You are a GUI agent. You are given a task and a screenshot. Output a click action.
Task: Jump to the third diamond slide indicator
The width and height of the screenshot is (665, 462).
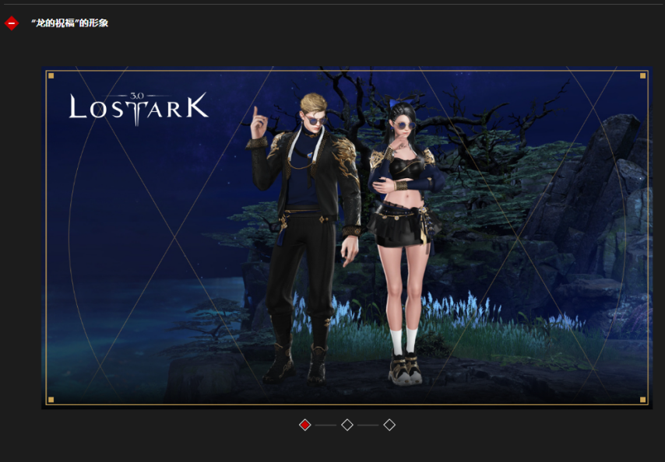click(389, 425)
